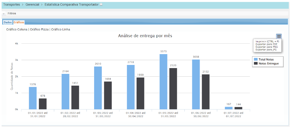Click the blue Total Notas legend swatch
Image resolution: width=291 pixels, height=127 pixels.
[x=256, y=60]
